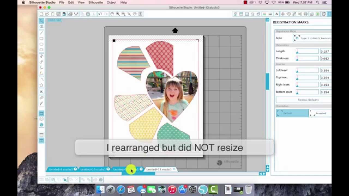Collapse the right panel with double arrow
Image resolution: width=349 pixels, height=196 pixels.
tap(267, 20)
